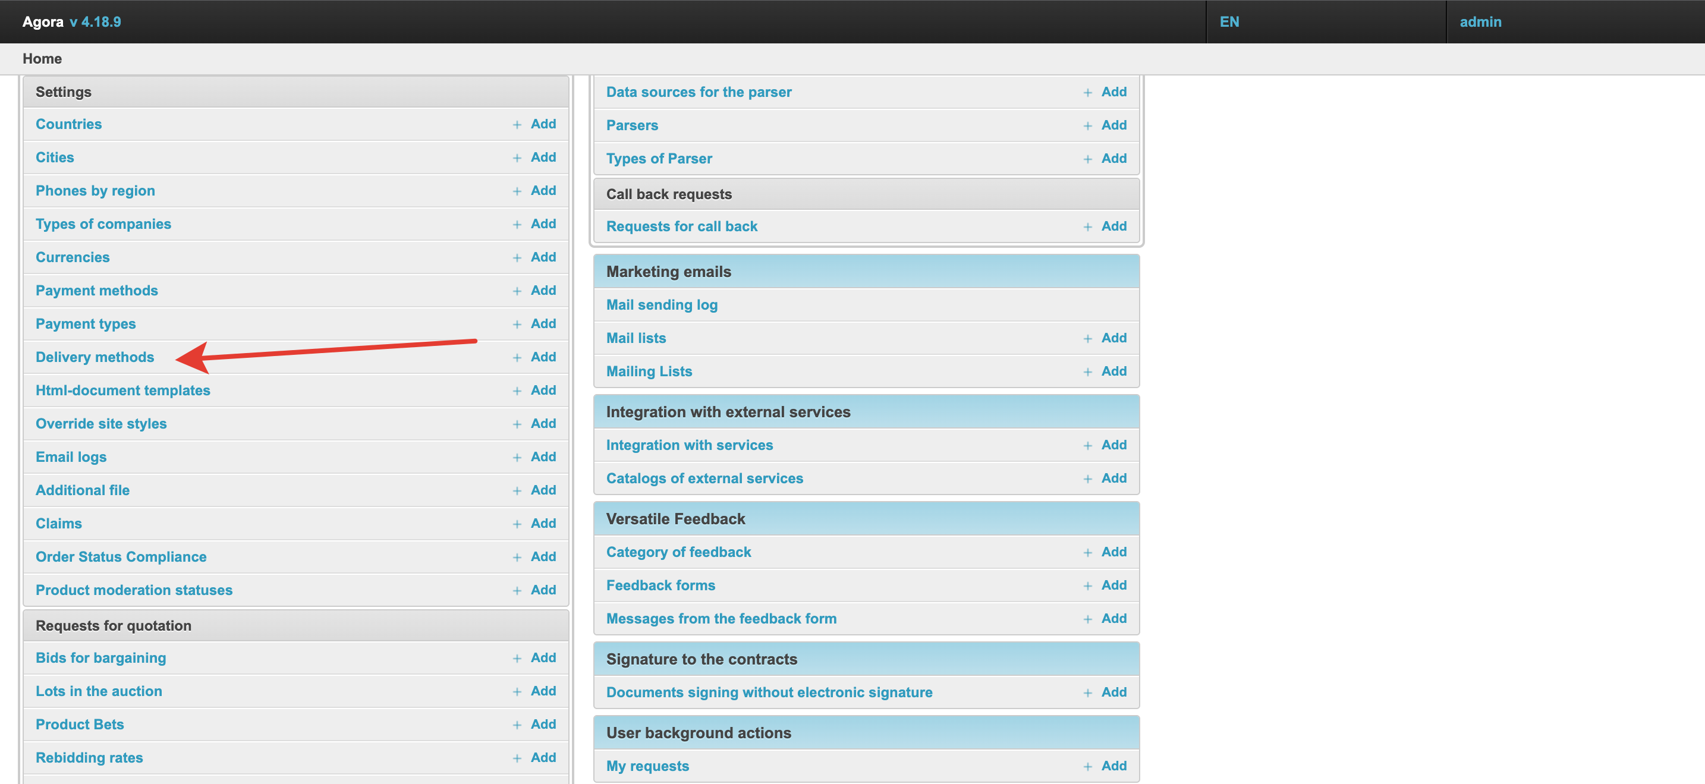Click plus icon for Claims Add
This screenshot has width=1705, height=784.
point(517,524)
